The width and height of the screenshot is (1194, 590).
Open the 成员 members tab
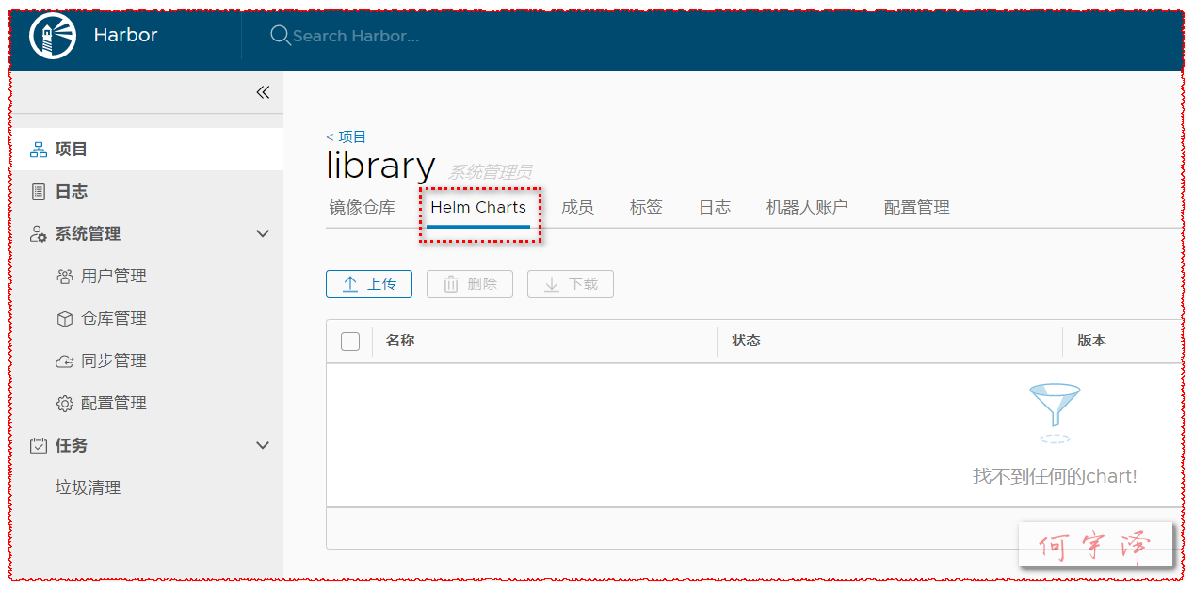(577, 208)
